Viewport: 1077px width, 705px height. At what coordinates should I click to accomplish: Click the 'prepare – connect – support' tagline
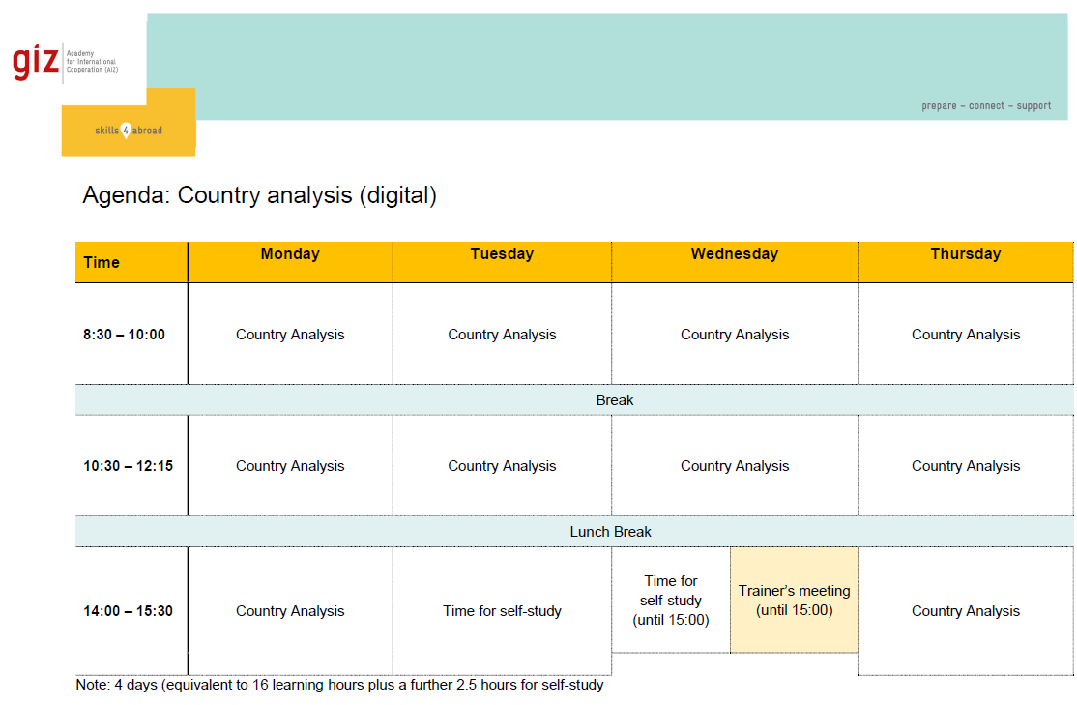click(x=986, y=105)
